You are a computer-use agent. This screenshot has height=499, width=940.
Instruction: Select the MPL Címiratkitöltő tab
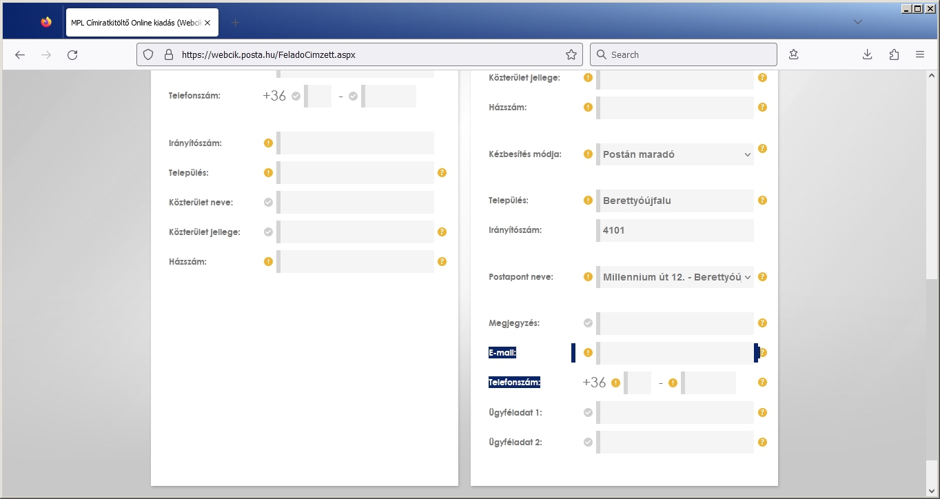[143, 22]
